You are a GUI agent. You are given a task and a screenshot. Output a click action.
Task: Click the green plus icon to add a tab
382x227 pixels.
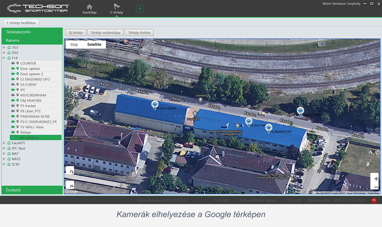pos(140,8)
